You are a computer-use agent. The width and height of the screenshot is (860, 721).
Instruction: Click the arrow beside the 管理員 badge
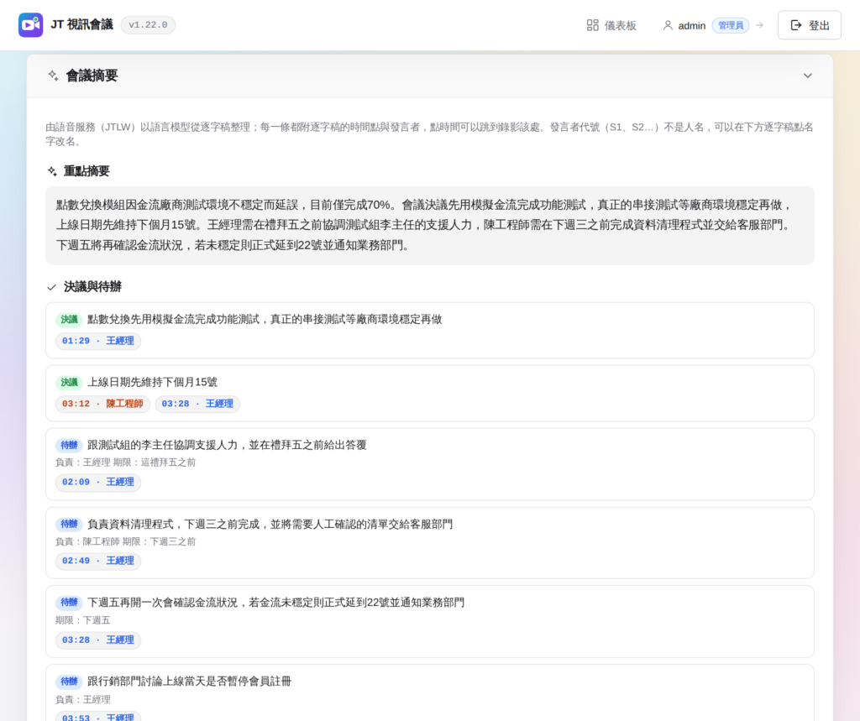[x=759, y=25]
